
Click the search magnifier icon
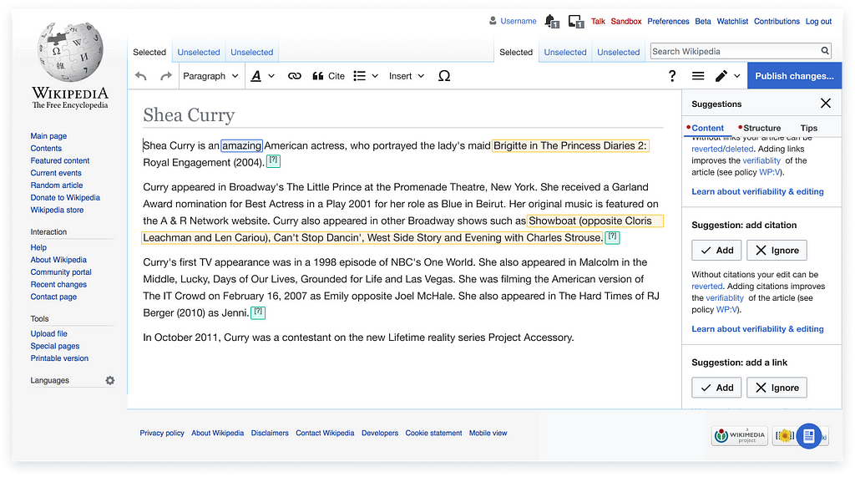(825, 51)
